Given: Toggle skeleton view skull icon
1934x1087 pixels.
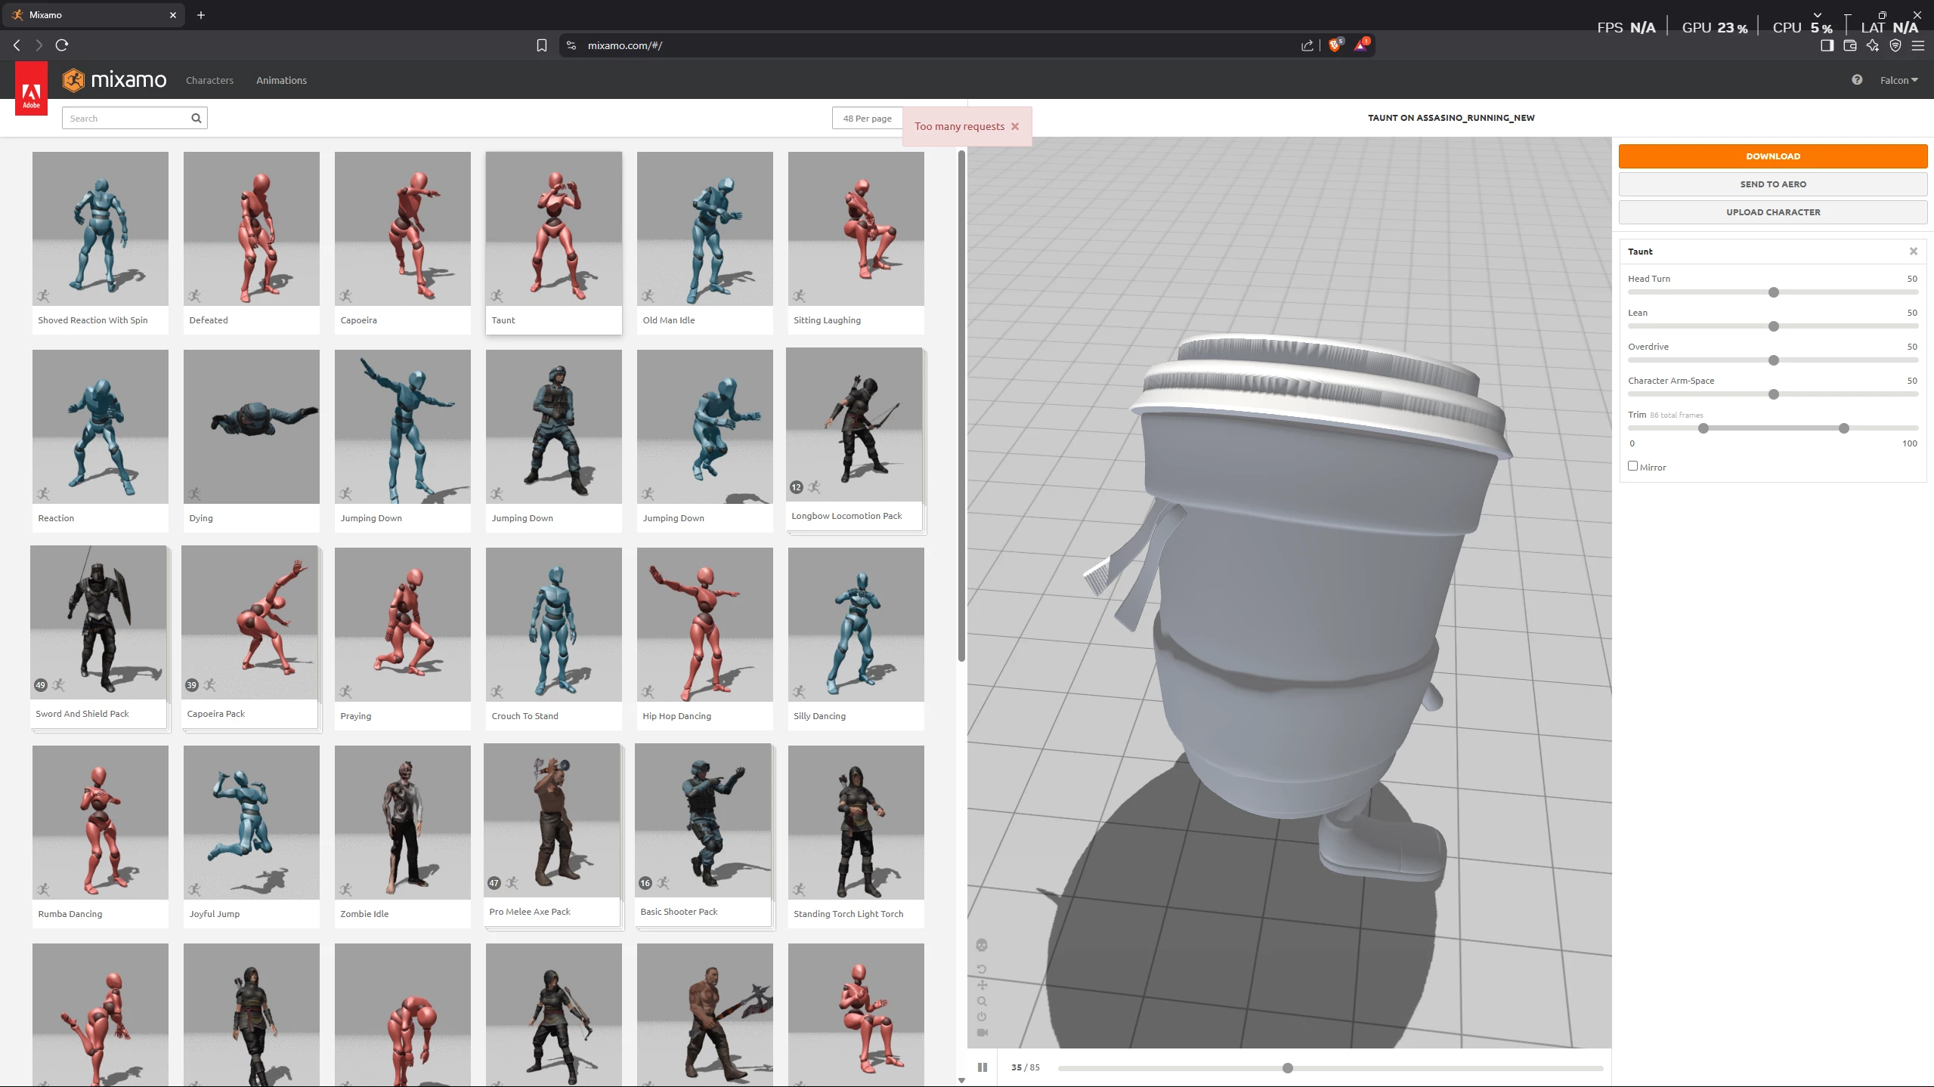Looking at the screenshot, I should click(982, 945).
